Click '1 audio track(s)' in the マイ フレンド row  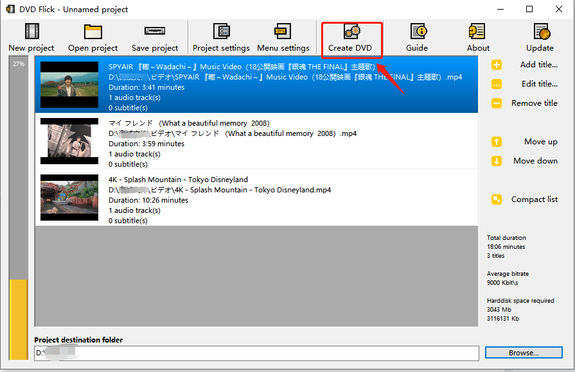tap(134, 154)
